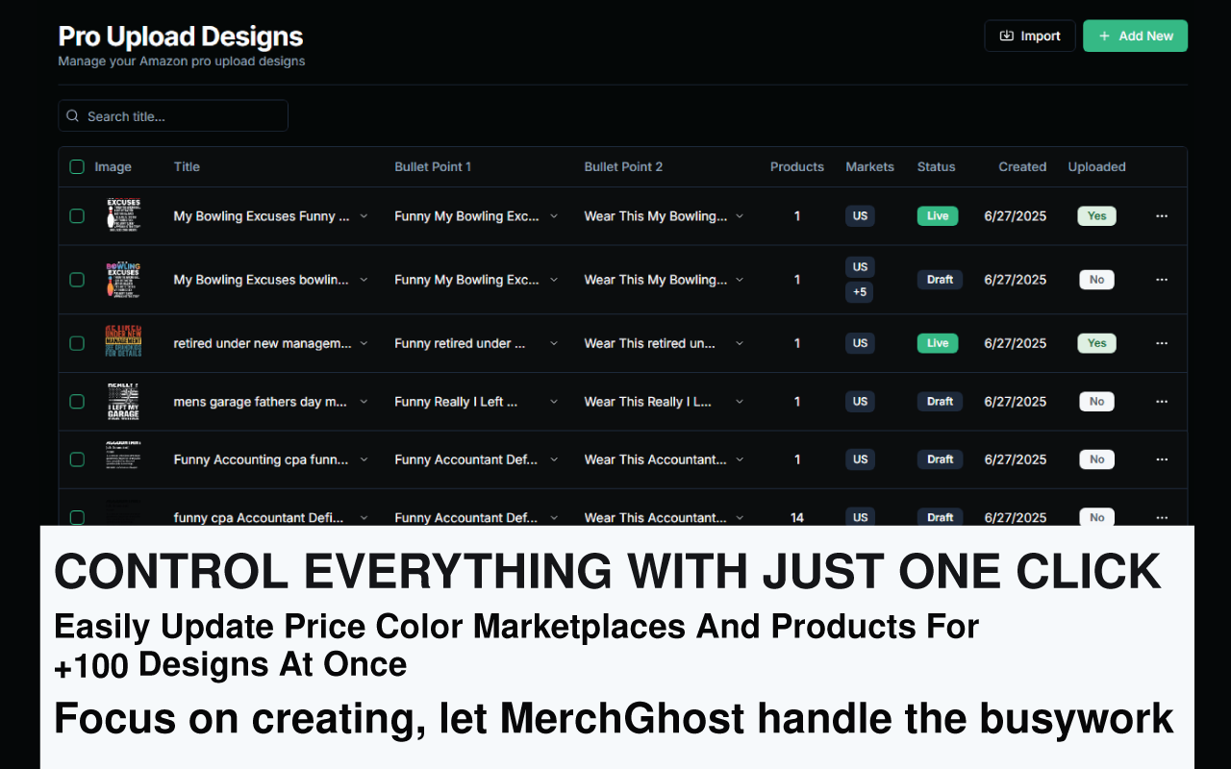The width and height of the screenshot is (1231, 769).
Task: Click the Status column header
Action: [x=936, y=166]
